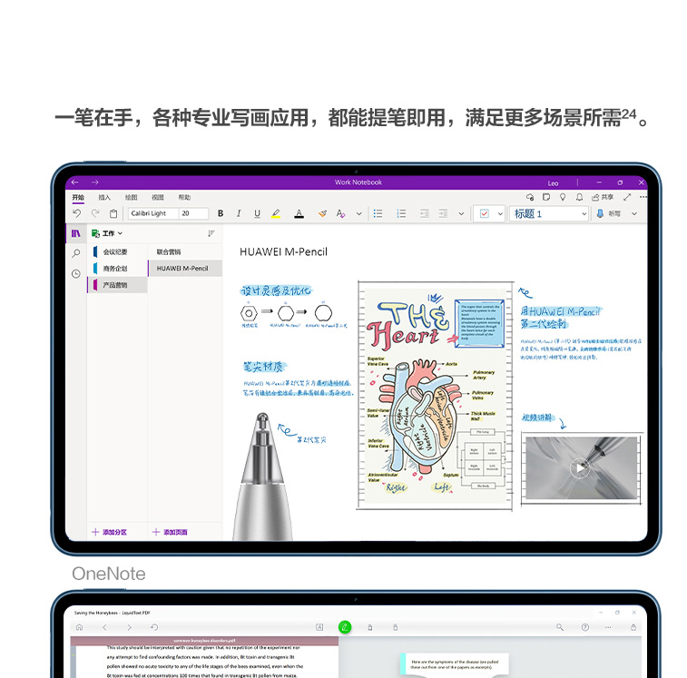Click the Leo account name
The height and width of the screenshot is (678, 687).
point(553,183)
